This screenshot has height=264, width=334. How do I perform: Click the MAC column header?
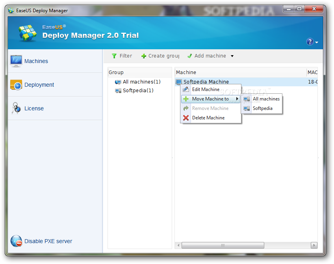(x=312, y=73)
